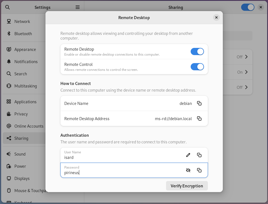Close the Remote Desktop dialog
This screenshot has width=268, height=204.
(216, 17)
